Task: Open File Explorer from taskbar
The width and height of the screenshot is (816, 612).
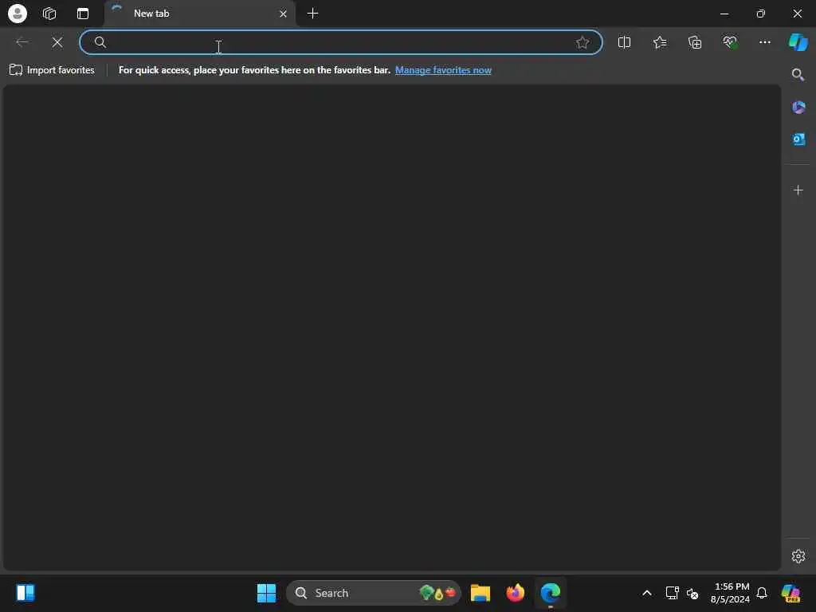Action: 481,593
